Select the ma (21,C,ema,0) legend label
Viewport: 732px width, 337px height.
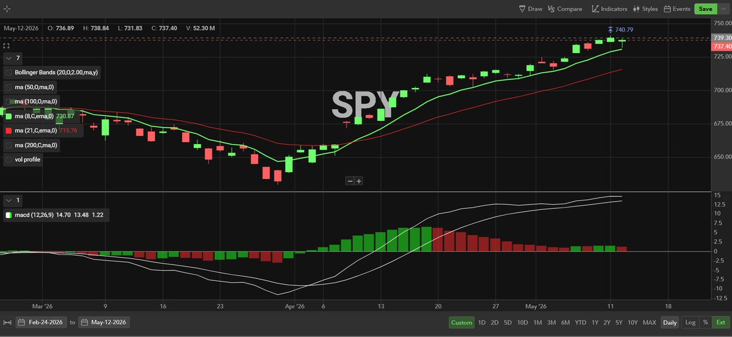[36, 131]
